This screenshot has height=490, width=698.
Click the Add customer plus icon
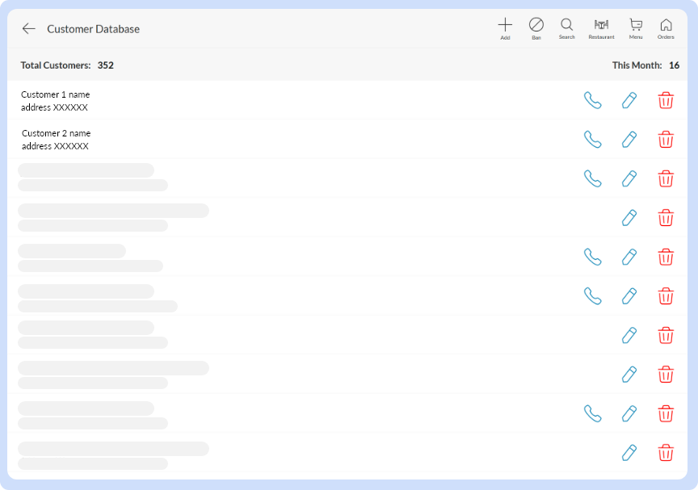tap(505, 25)
